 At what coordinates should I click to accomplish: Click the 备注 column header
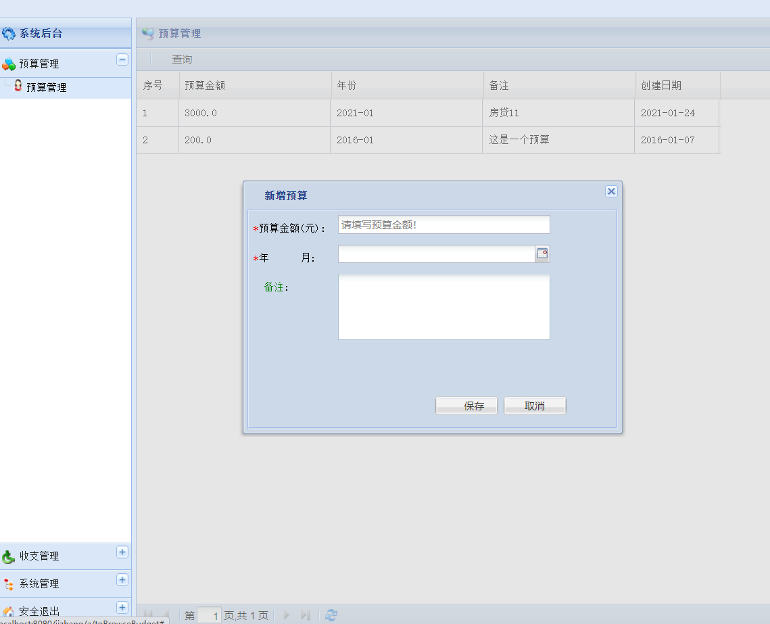click(x=560, y=85)
